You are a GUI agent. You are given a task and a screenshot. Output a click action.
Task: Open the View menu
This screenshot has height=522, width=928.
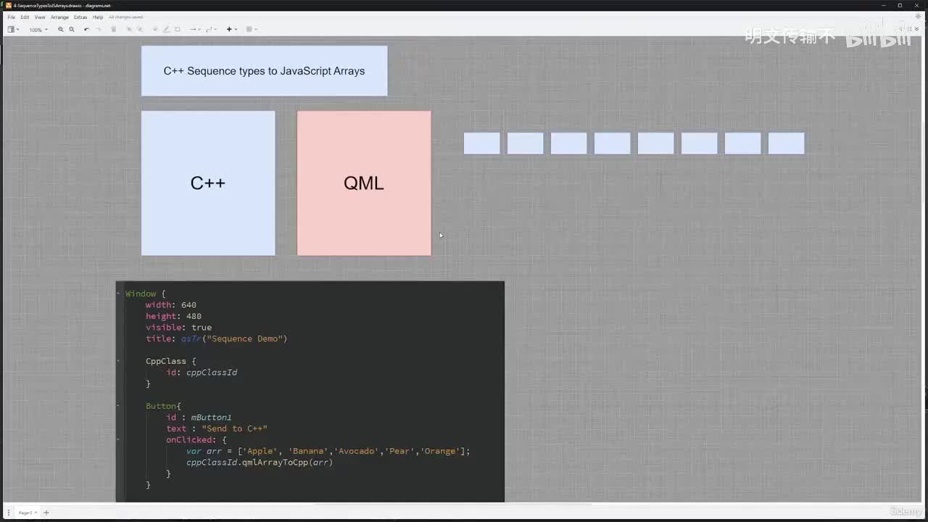(x=39, y=17)
